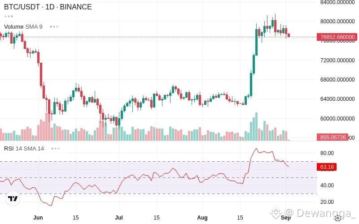The image size is (359, 224).
Task: Click the Binance watermark logo icon
Action: [x=276, y=213]
